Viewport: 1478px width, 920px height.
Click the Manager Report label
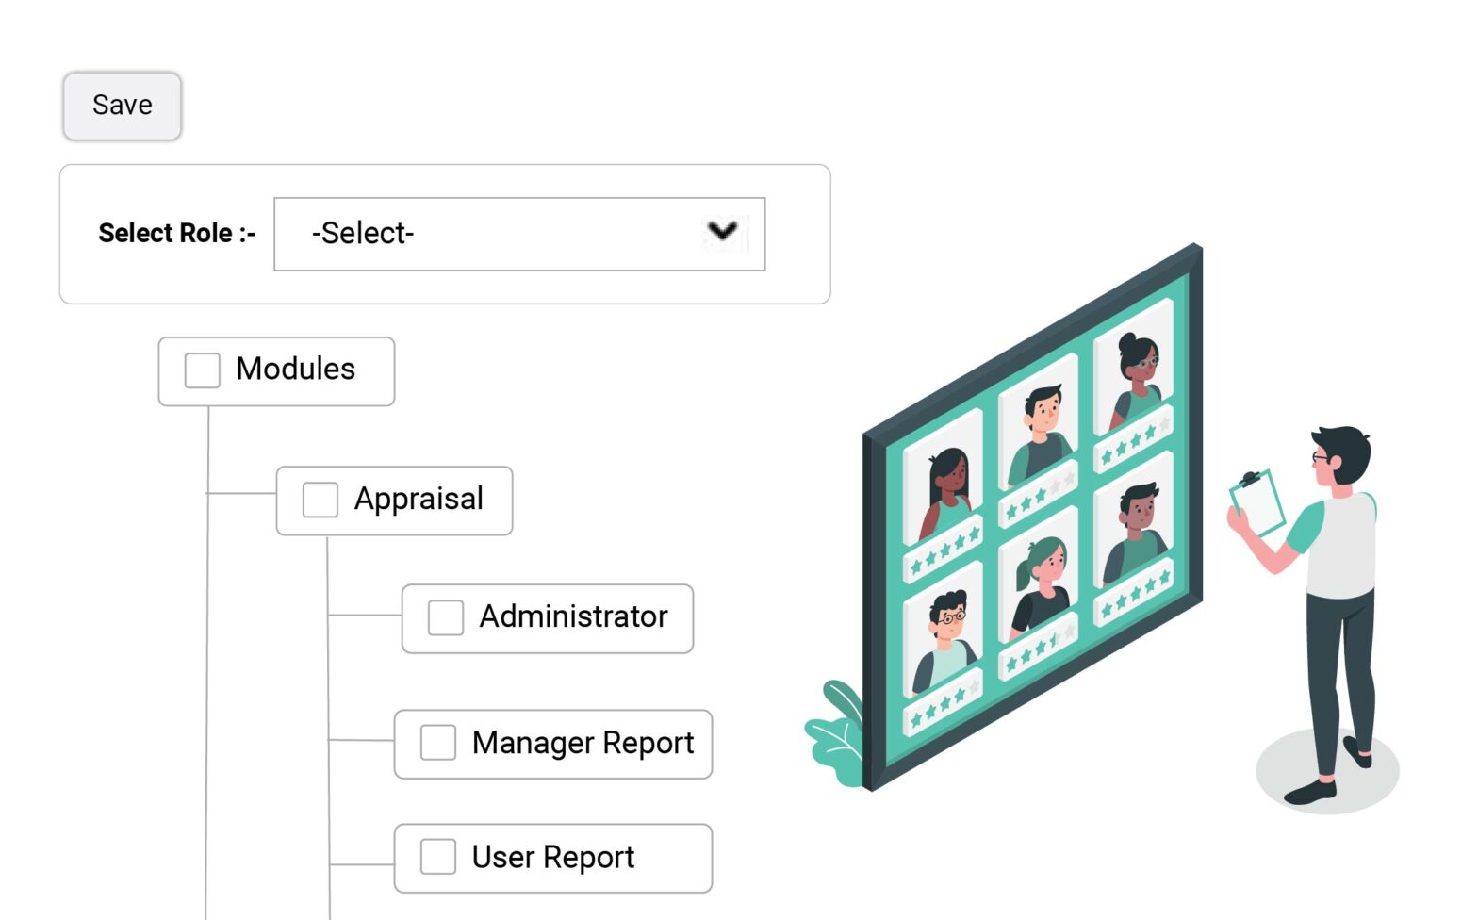coord(583,743)
